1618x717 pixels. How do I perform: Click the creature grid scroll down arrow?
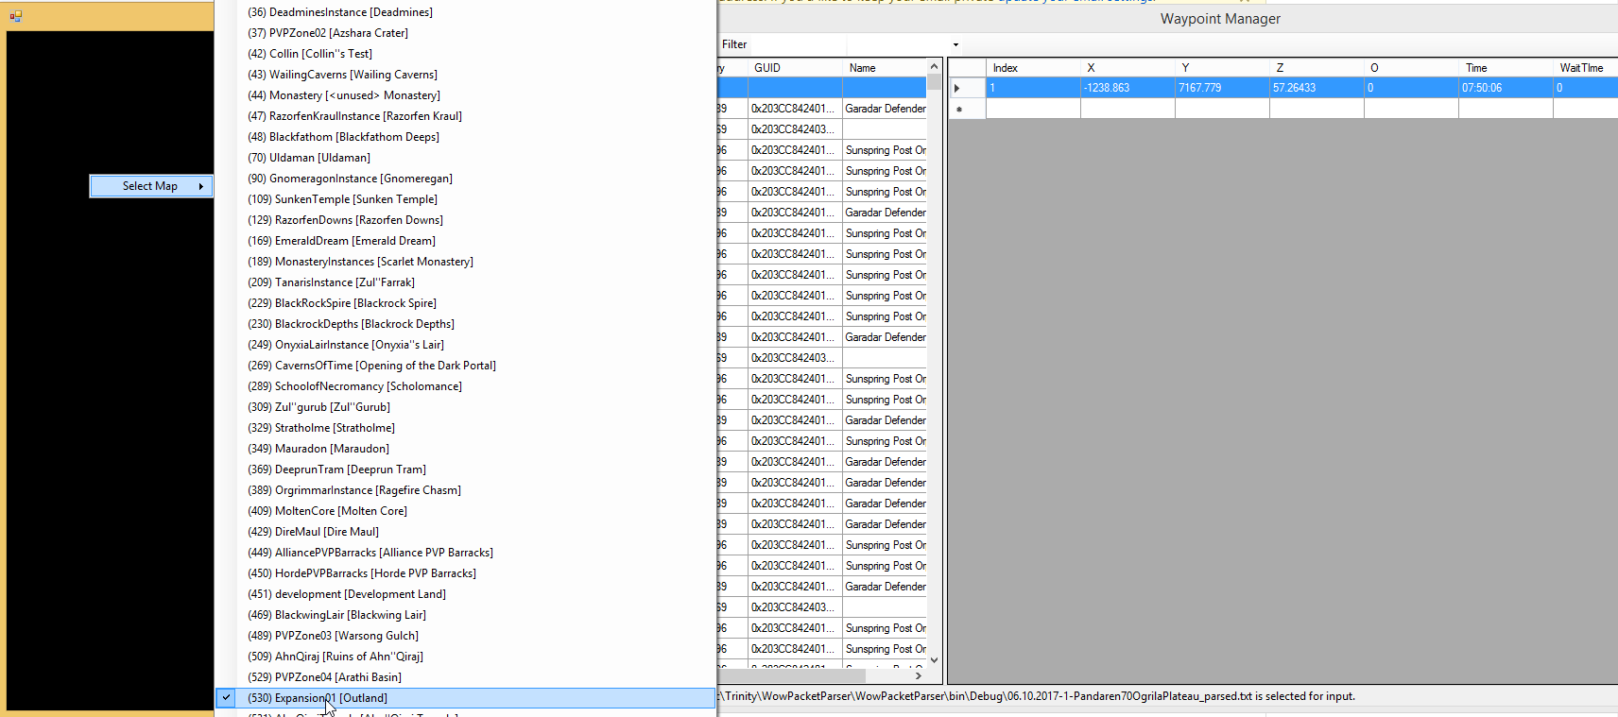pos(934,660)
